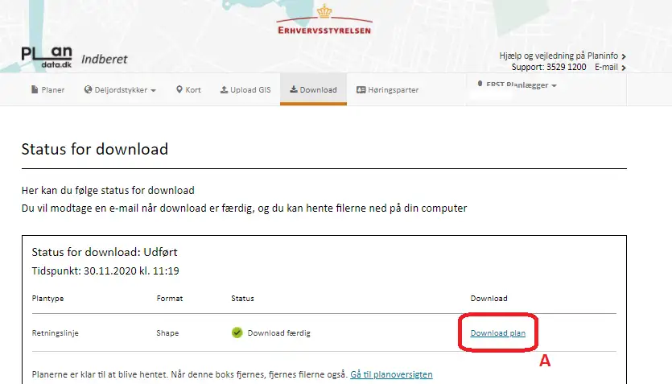Click the document icon beside Planer
This screenshot has height=384, width=672.
point(35,90)
